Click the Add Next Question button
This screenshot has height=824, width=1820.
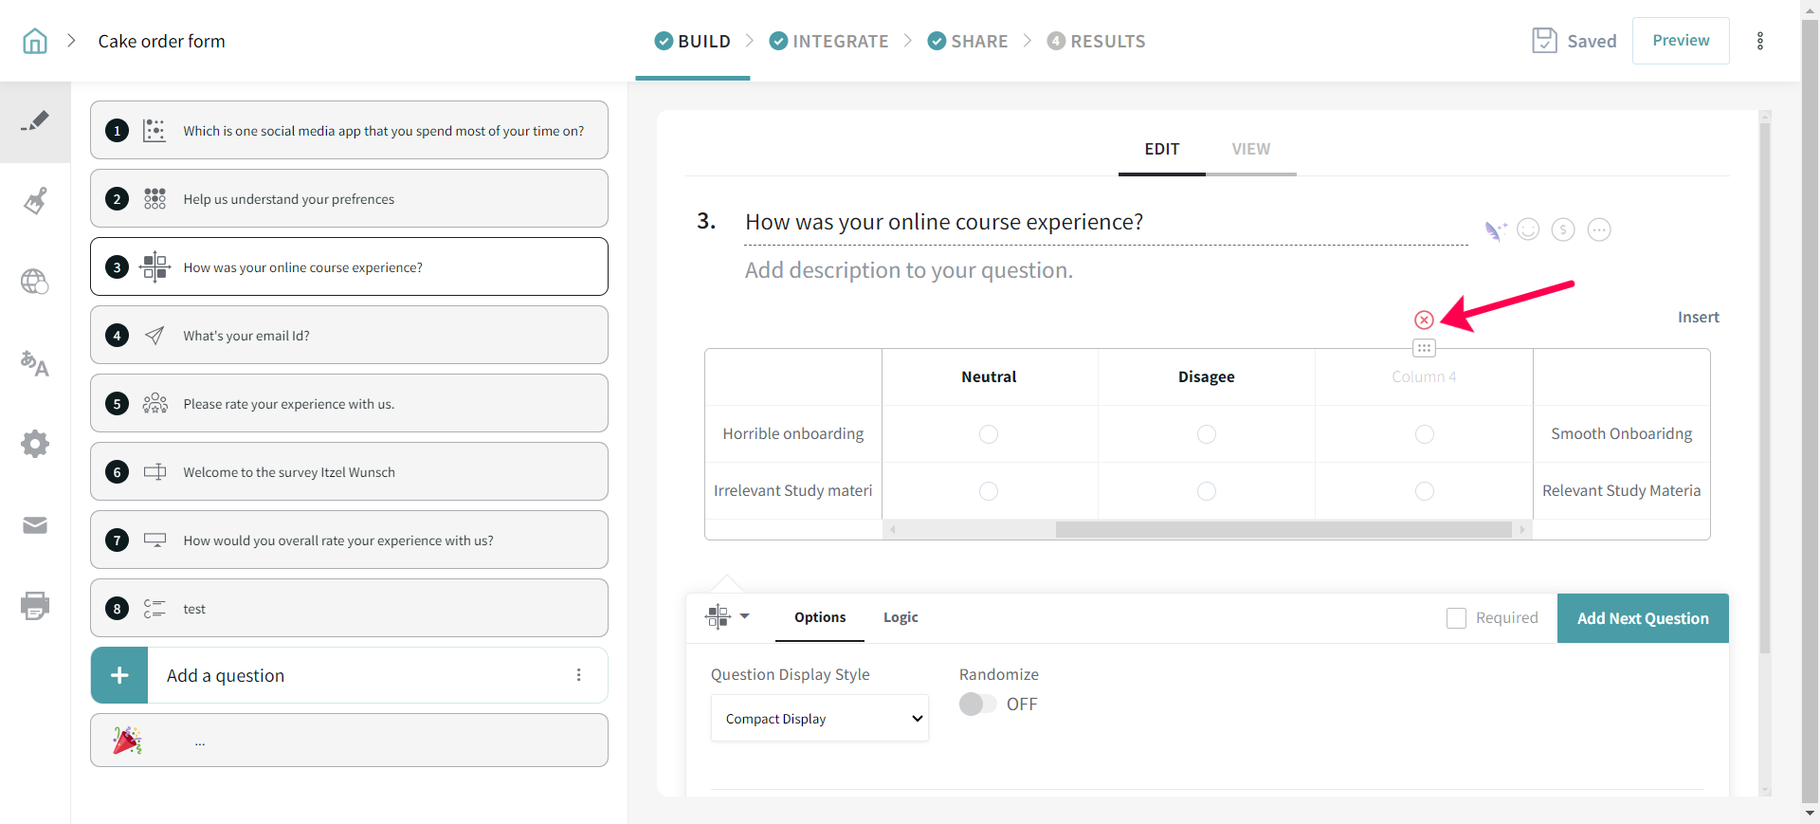pos(1643,618)
